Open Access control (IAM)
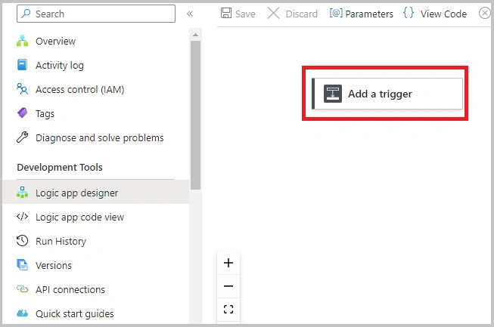The image size is (494, 327). tap(79, 90)
